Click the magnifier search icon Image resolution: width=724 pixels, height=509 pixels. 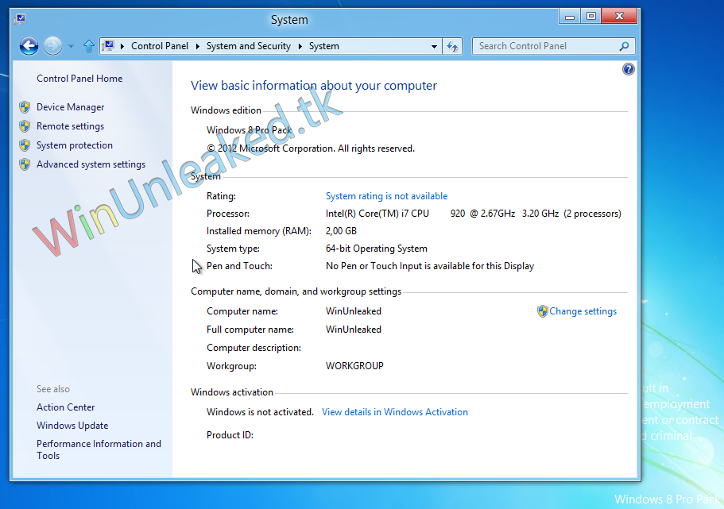[x=625, y=46]
